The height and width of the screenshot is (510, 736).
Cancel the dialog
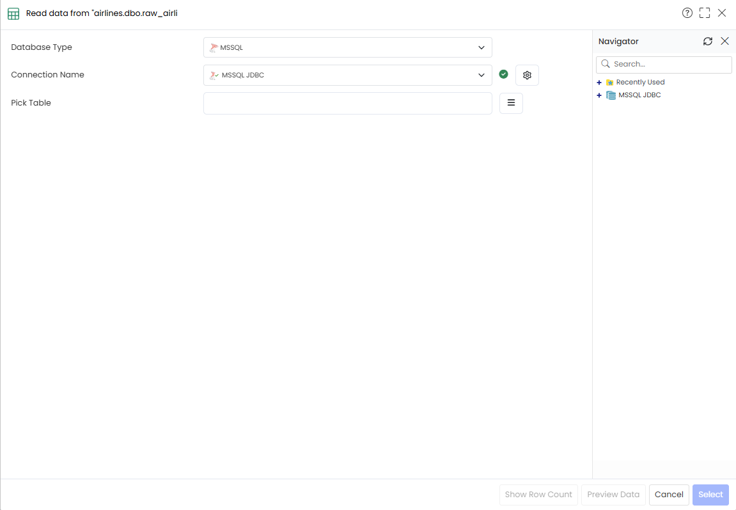pos(669,495)
